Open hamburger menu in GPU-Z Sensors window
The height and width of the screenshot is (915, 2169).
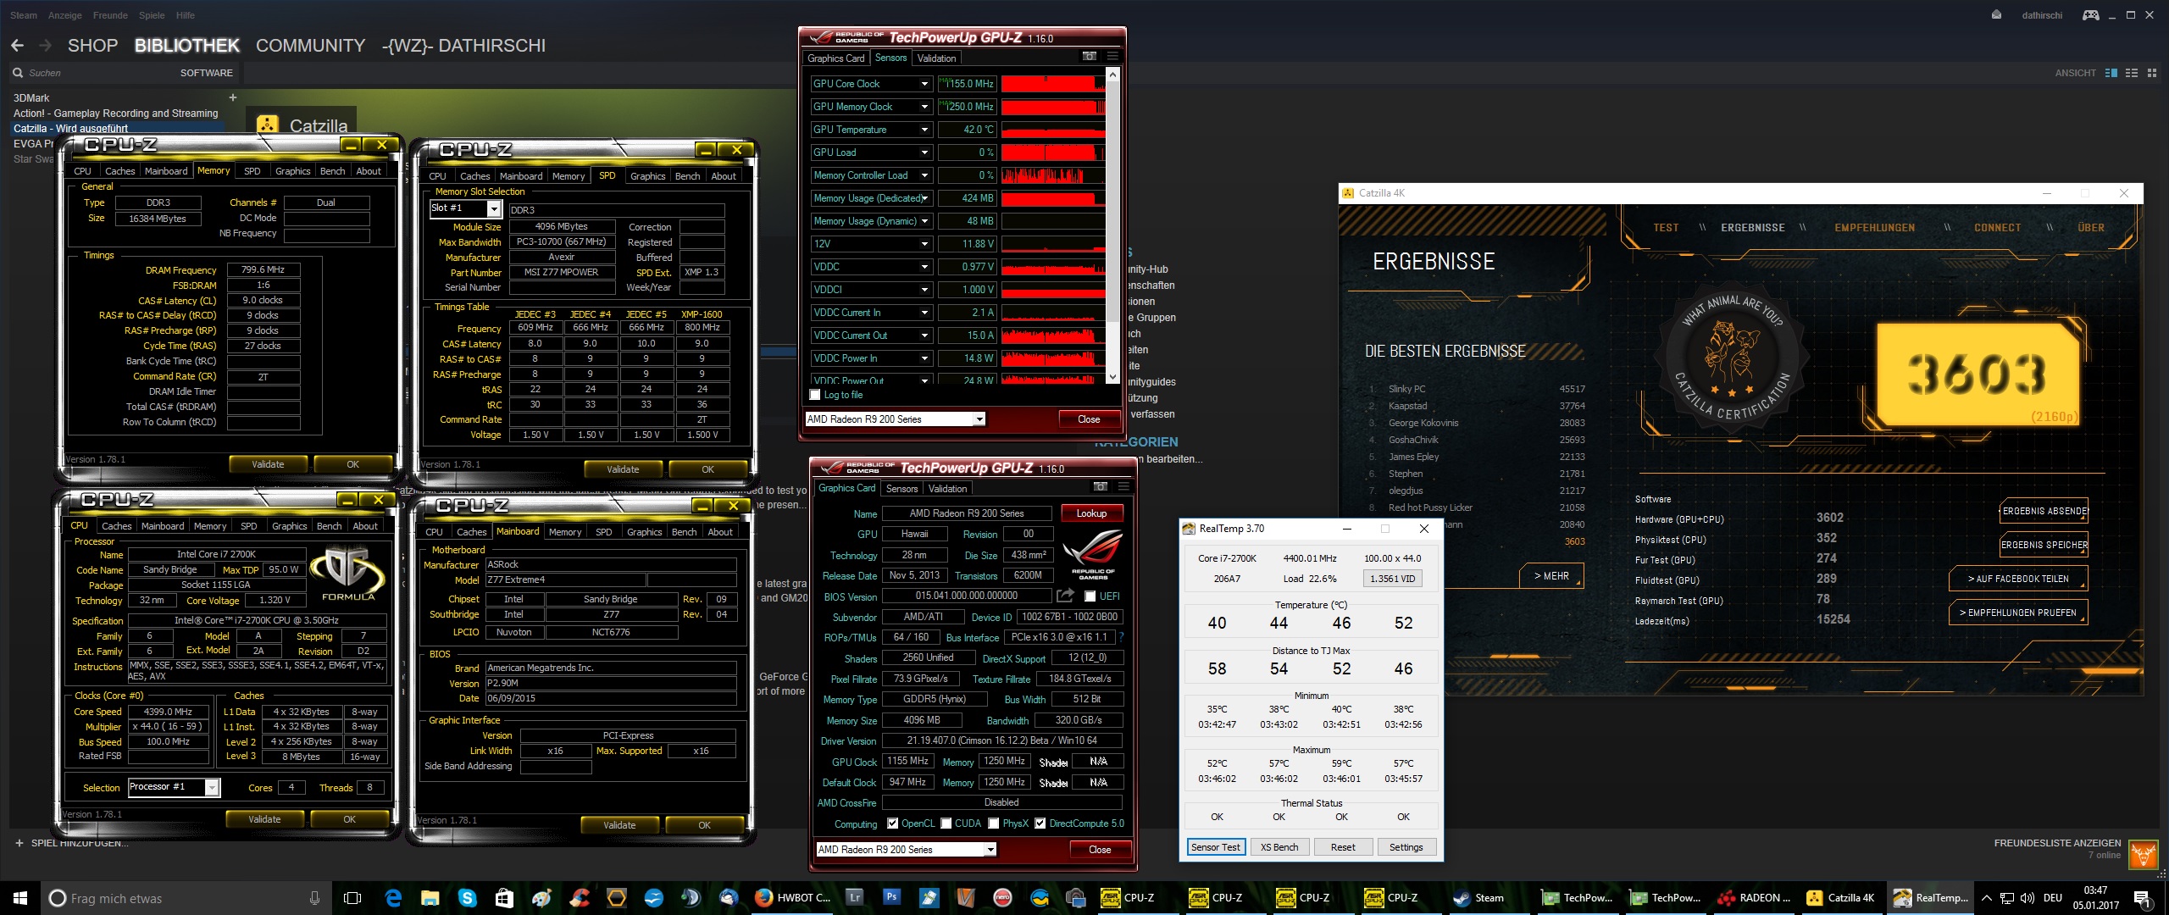[x=1112, y=57]
